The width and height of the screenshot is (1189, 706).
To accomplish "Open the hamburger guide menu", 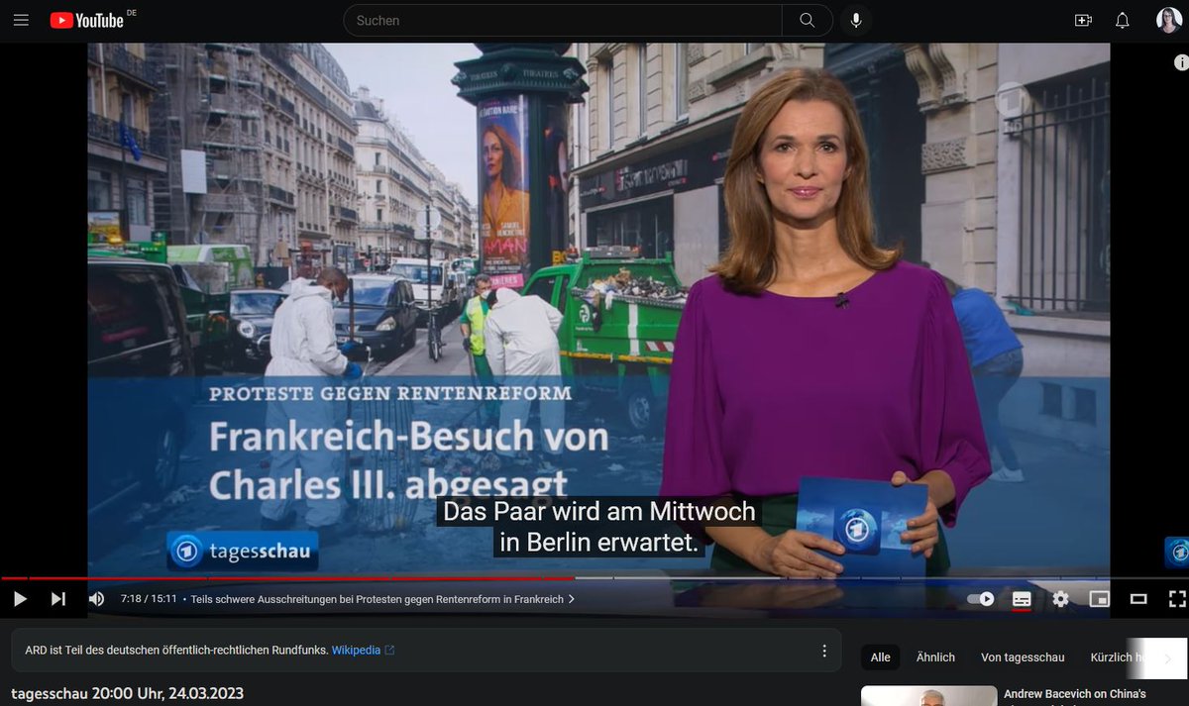I will (x=21, y=20).
